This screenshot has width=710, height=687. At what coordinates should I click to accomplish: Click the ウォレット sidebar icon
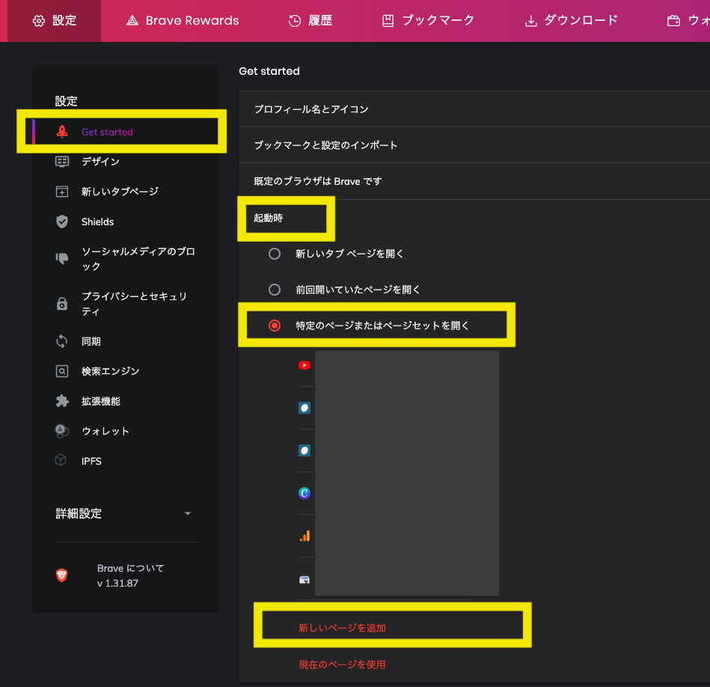(62, 431)
